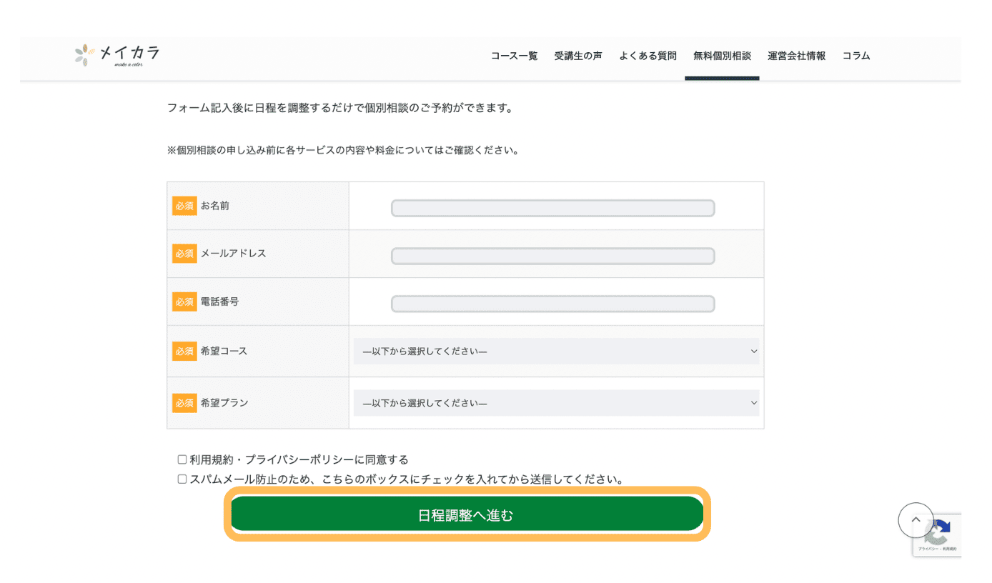
Task: Open the 希望プラン selection dropdown
Action: tap(555, 403)
